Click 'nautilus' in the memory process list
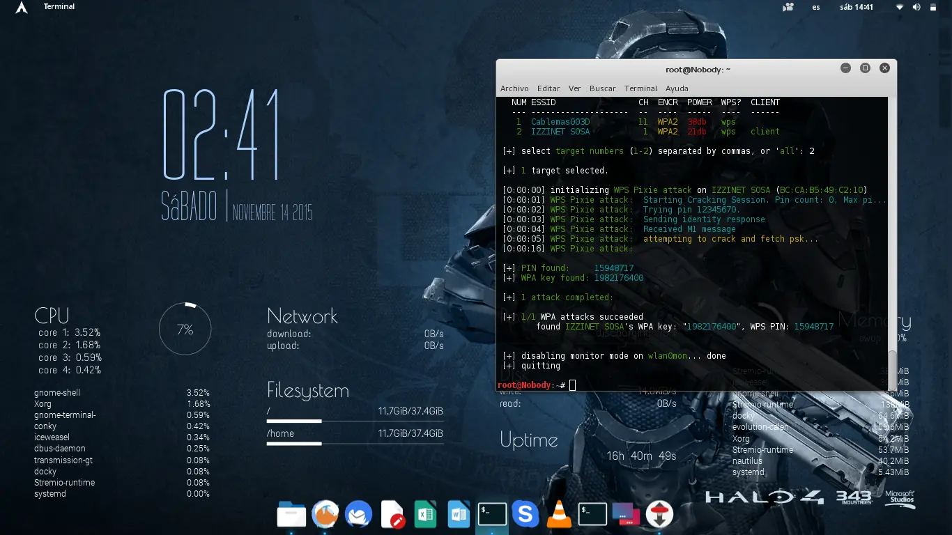The width and height of the screenshot is (952, 535). pos(747,461)
